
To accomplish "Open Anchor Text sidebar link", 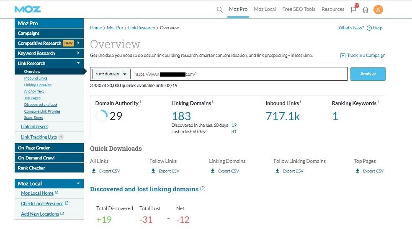I will click(x=34, y=91).
